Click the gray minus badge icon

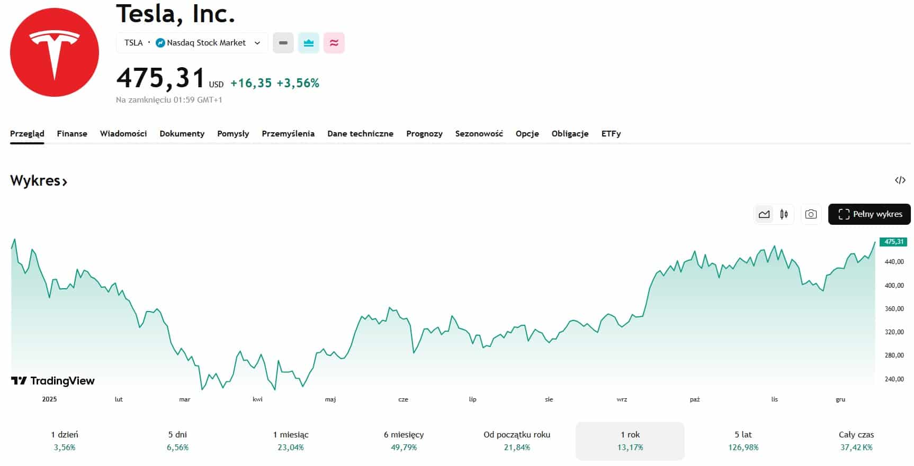click(283, 43)
